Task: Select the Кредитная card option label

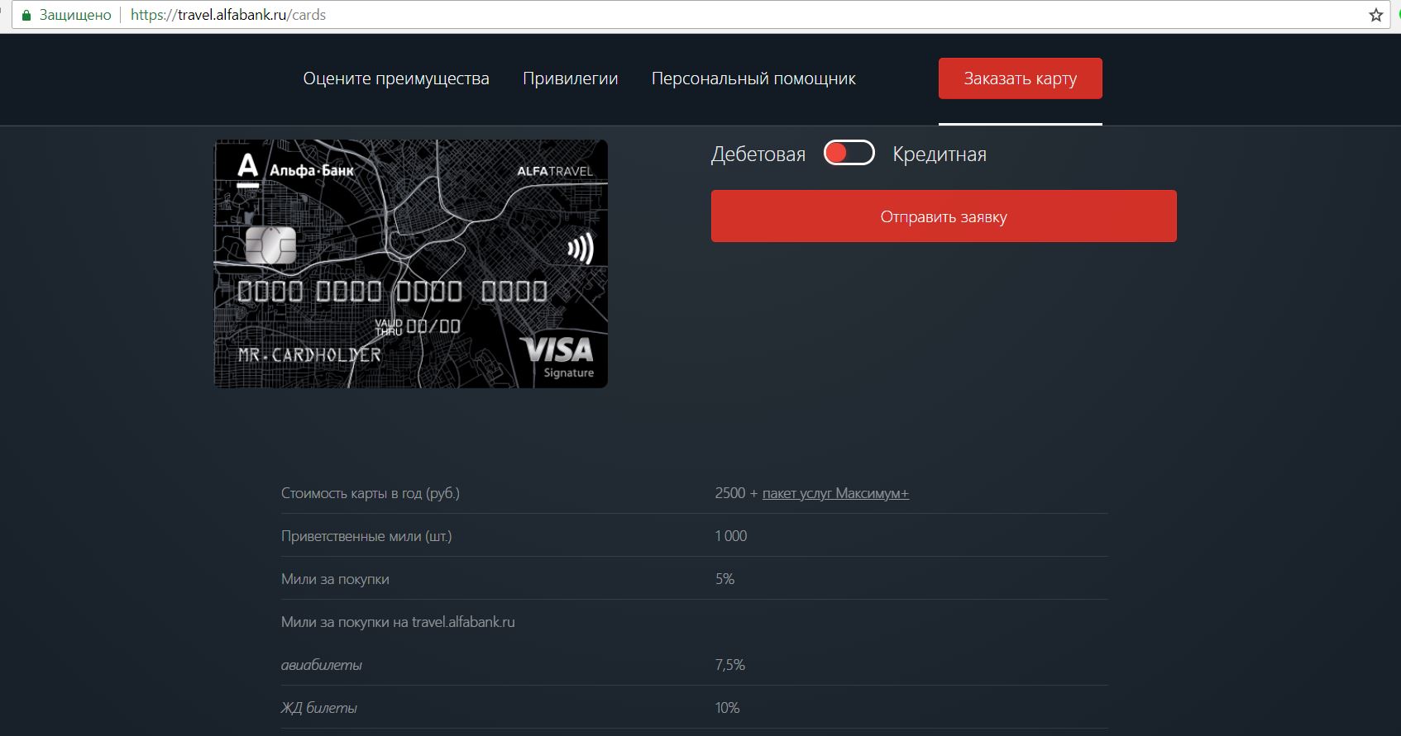Action: pos(939,154)
